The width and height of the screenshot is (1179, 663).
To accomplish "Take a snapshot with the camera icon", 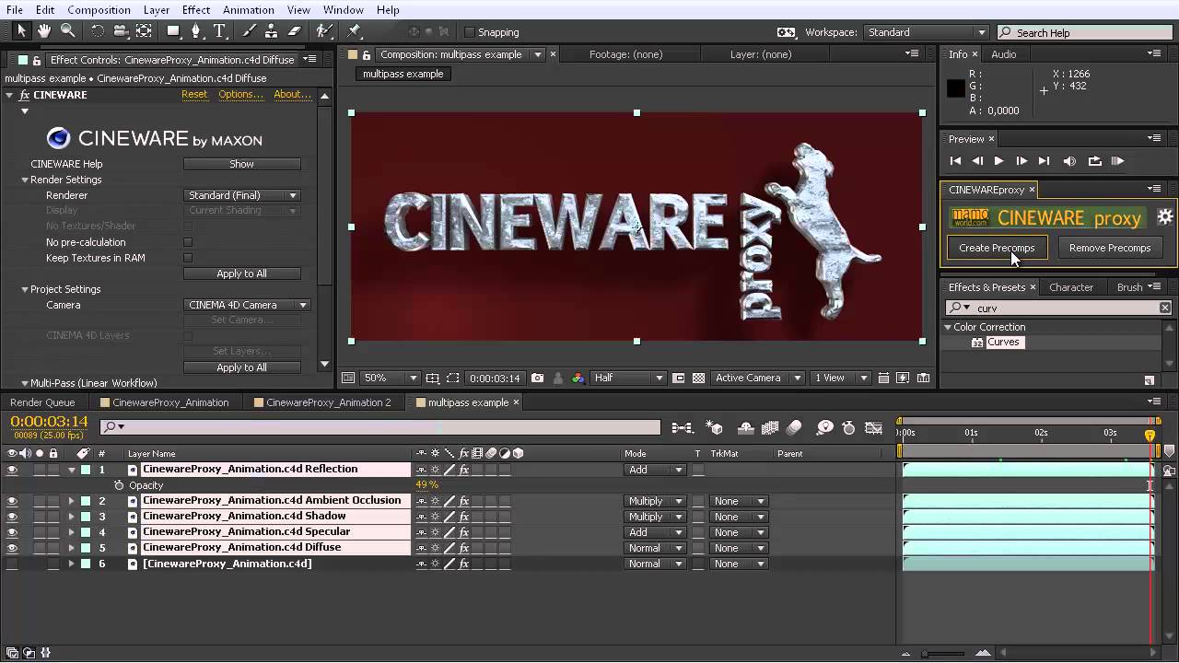I will [x=537, y=378].
